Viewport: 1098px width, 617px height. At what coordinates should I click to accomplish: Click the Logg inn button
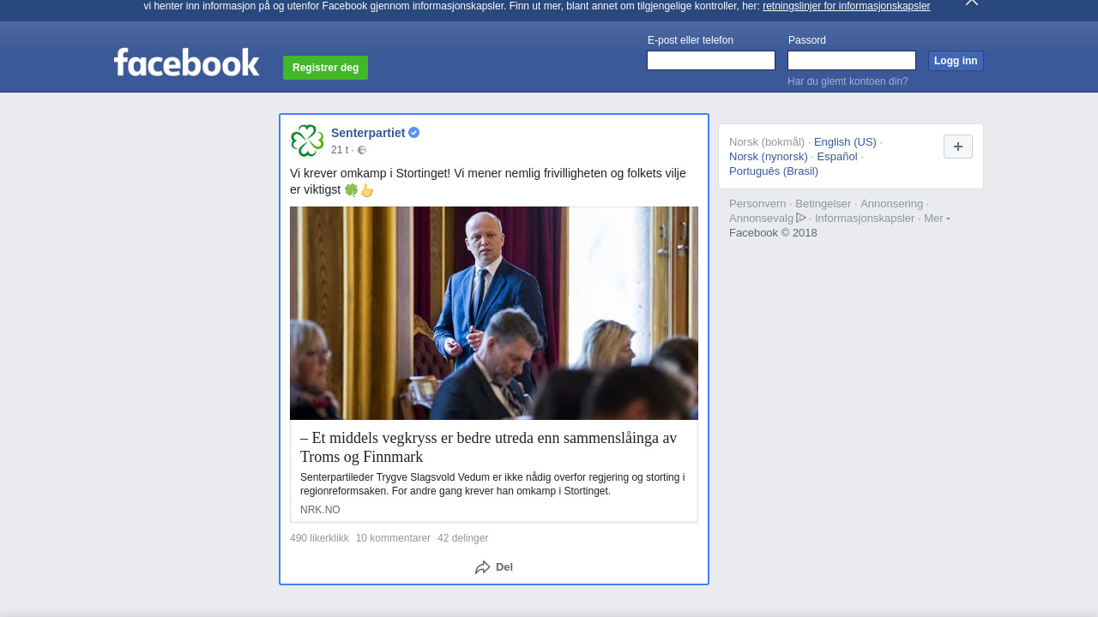[956, 61]
